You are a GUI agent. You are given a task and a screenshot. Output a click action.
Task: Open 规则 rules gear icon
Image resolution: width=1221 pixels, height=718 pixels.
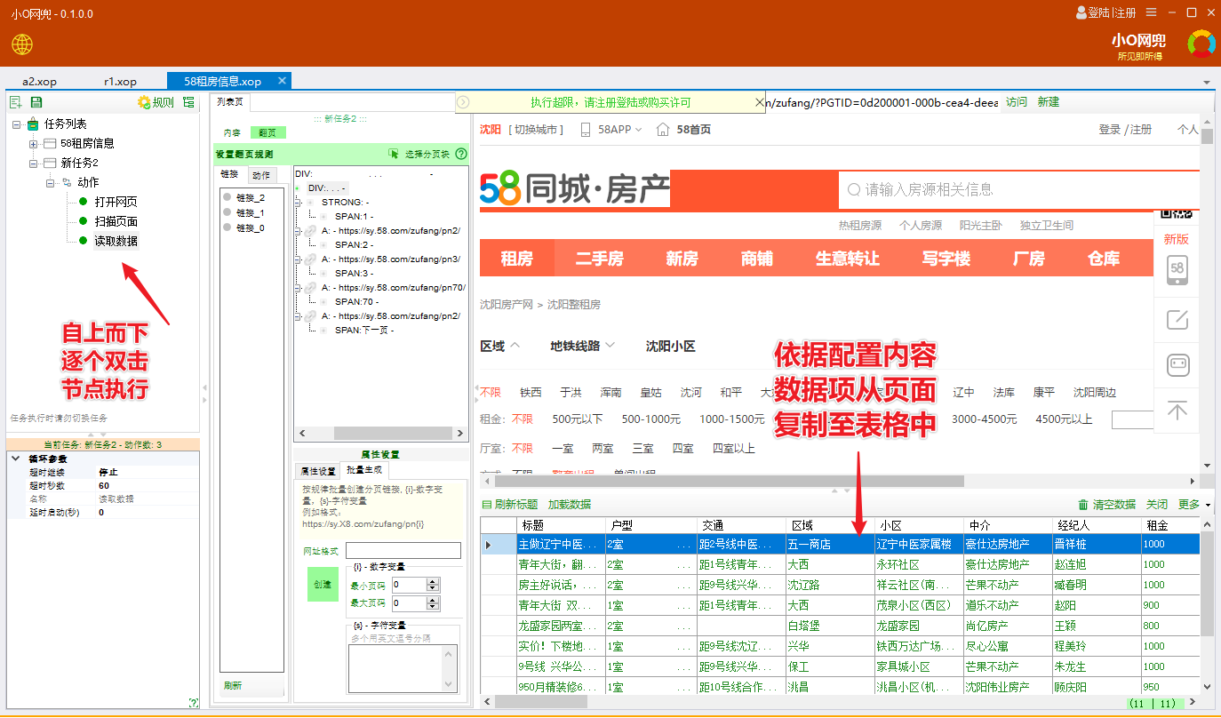coord(144,102)
